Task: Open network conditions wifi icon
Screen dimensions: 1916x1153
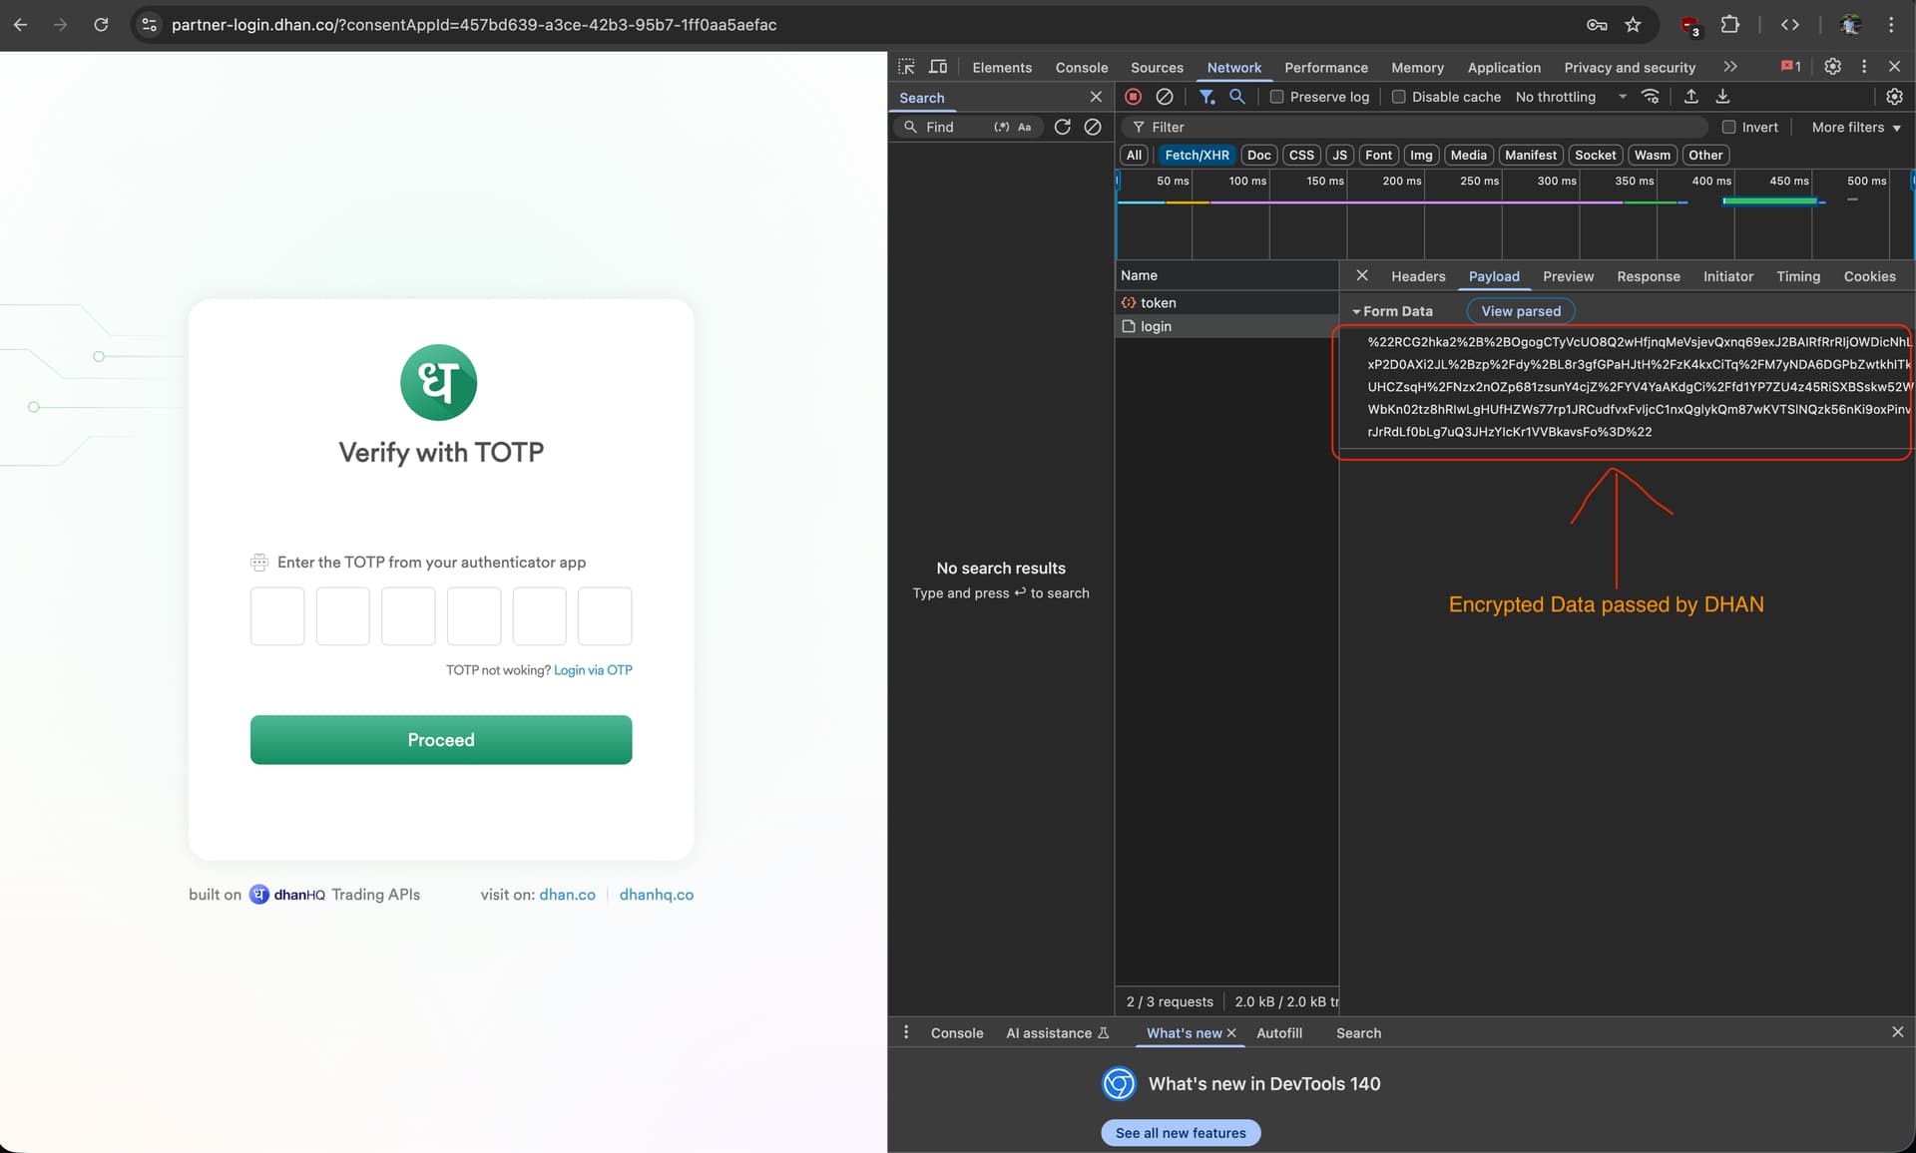Action: (1651, 97)
